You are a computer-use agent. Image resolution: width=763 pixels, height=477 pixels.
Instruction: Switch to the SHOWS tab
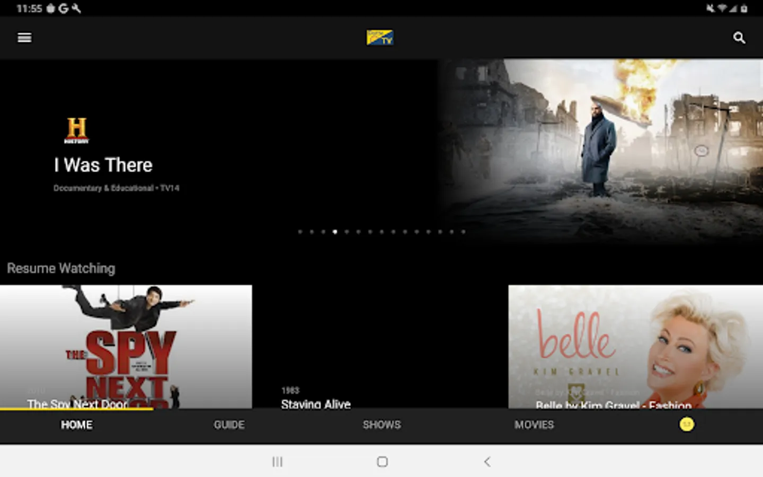381,425
